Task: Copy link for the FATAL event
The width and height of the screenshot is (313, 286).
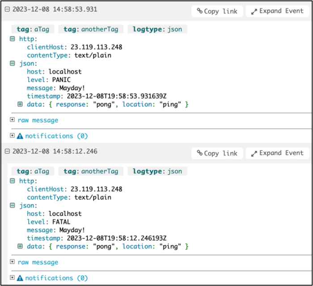Action: pos(217,153)
